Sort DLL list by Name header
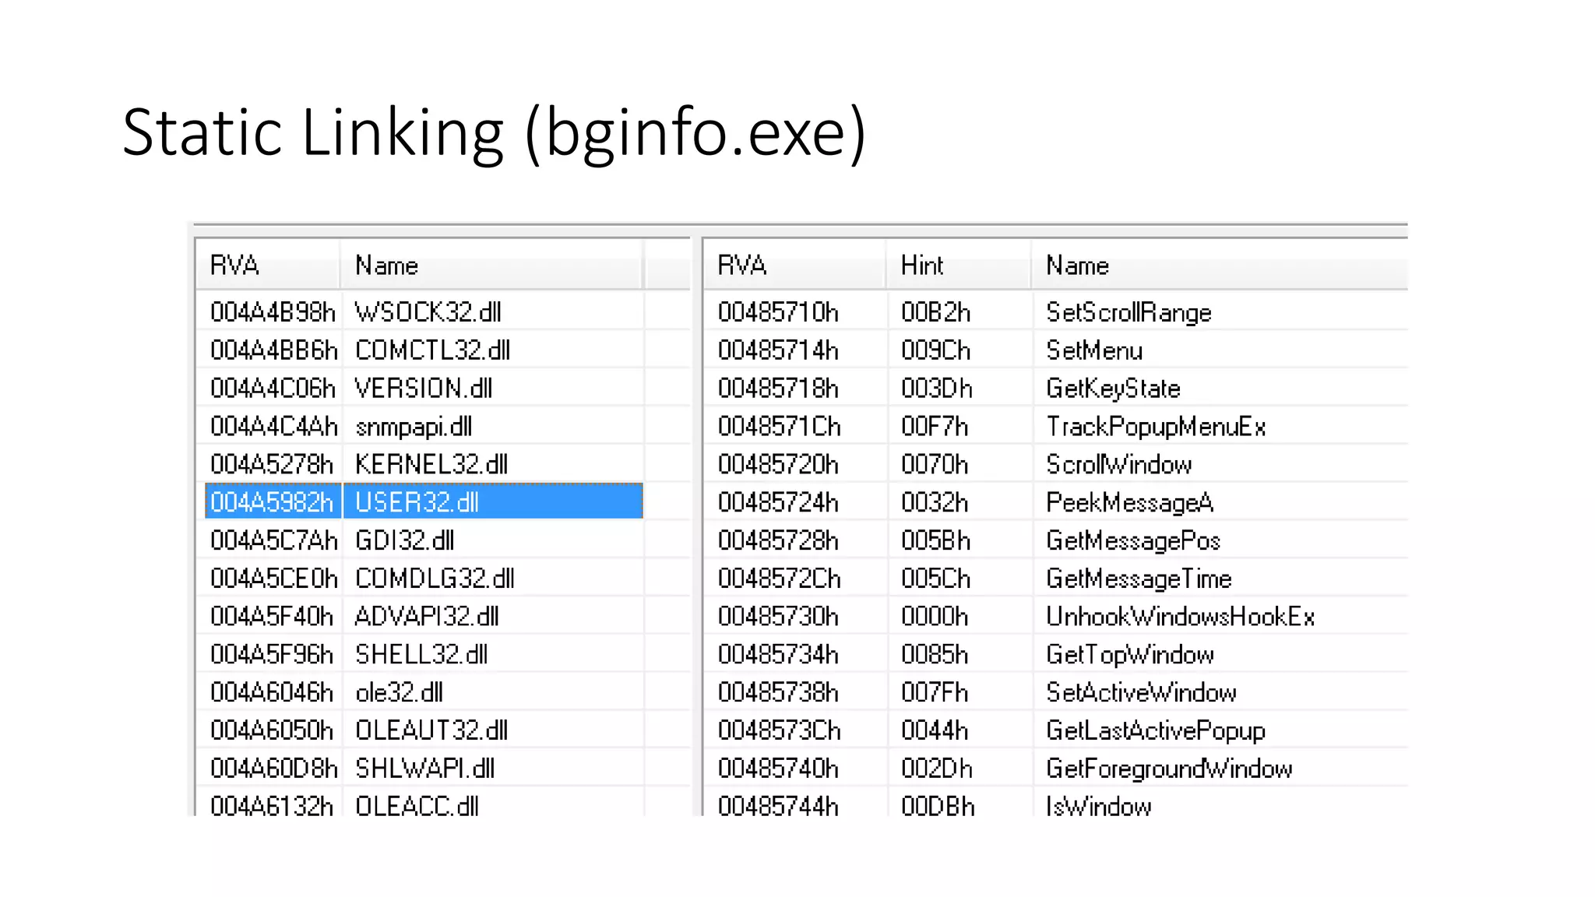1595x897 pixels. [491, 266]
